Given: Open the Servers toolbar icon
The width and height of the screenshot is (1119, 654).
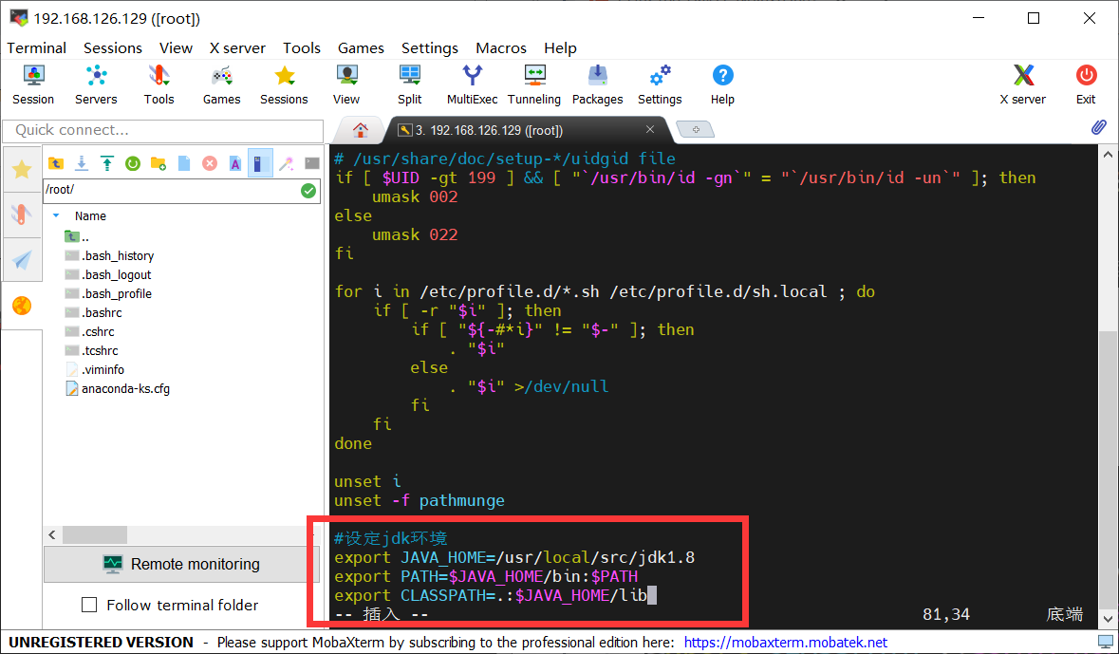Looking at the screenshot, I should pyautogui.click(x=96, y=84).
